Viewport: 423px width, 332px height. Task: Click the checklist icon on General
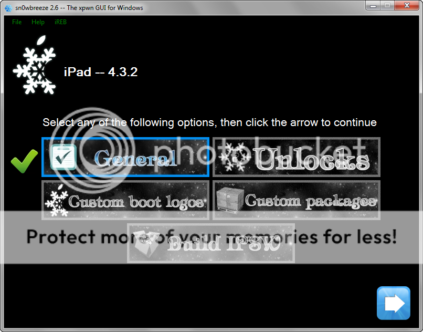pos(64,157)
